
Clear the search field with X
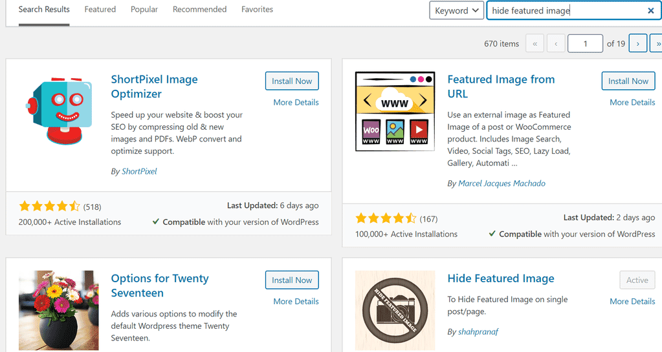650,10
